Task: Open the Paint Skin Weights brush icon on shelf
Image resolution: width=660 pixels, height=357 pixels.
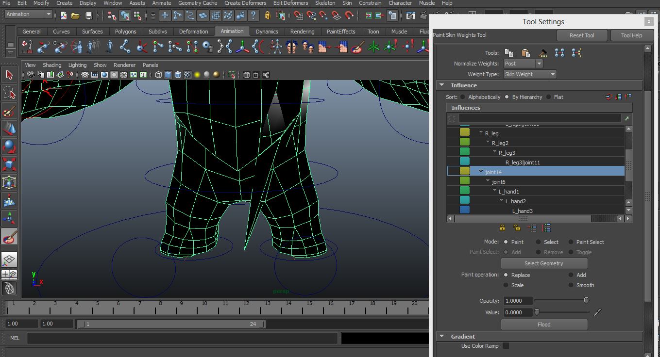Action: [356, 47]
